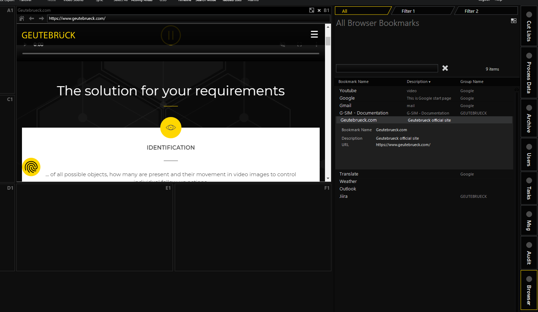Click 'This is Google start page' description
538x312 pixels.
[x=429, y=98]
